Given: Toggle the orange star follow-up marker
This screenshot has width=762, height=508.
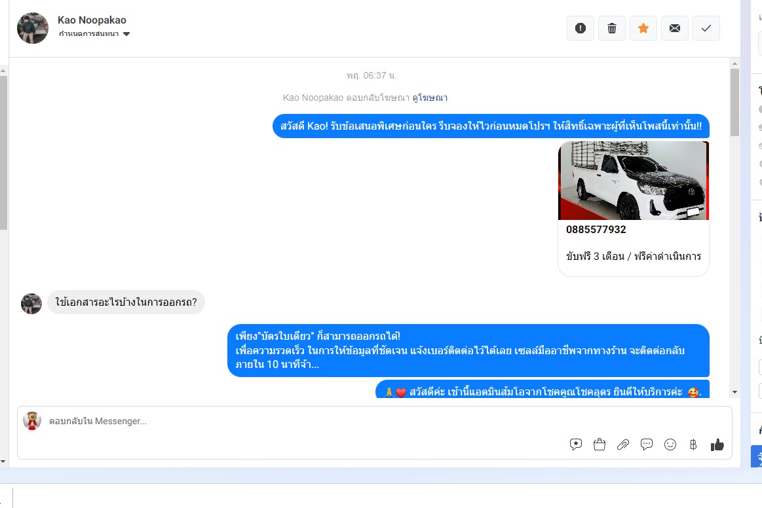Looking at the screenshot, I should click(x=643, y=28).
